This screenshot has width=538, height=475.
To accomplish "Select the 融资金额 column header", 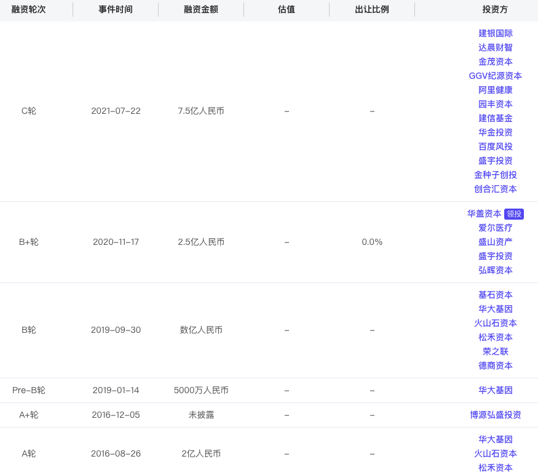I will 201,9.
